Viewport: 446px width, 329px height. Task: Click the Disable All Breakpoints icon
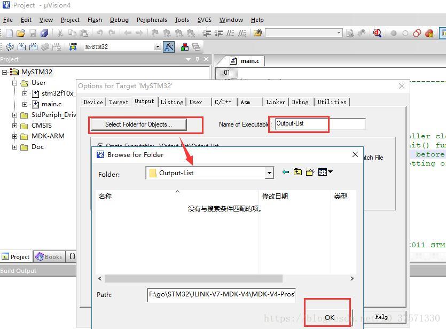coord(417,33)
